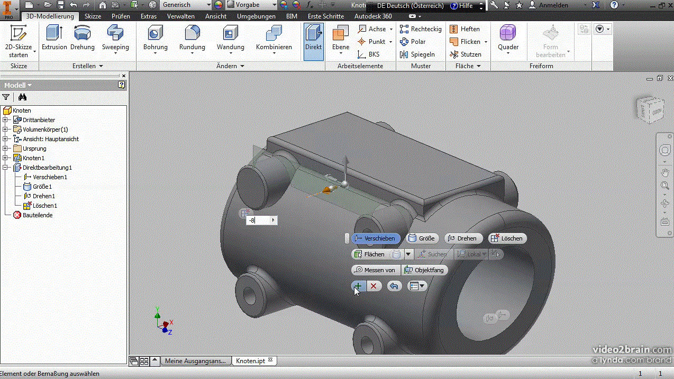The image size is (674, 379).
Task: Open the Verwalten ribbon tab
Action: pos(180,16)
